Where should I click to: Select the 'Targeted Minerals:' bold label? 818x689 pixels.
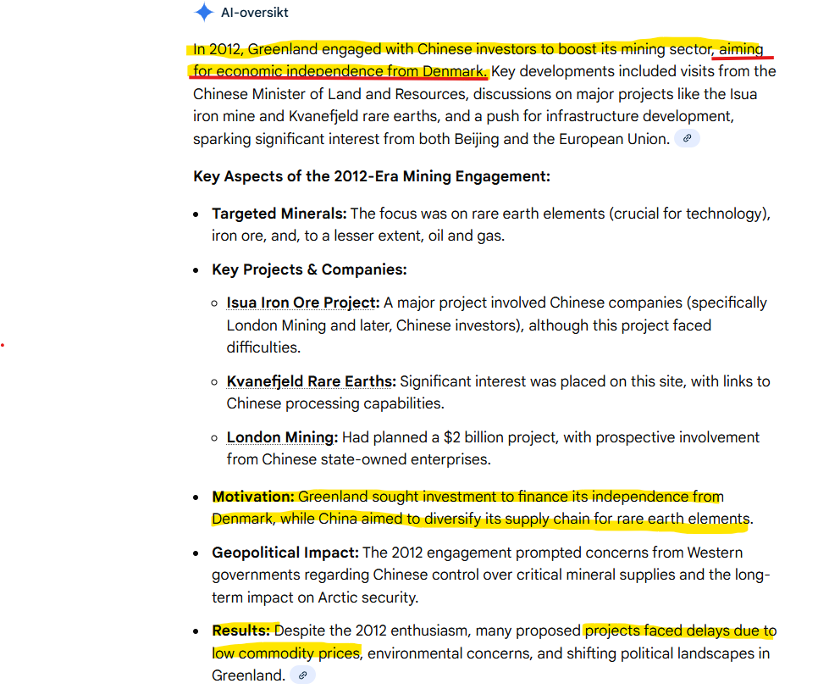(279, 214)
